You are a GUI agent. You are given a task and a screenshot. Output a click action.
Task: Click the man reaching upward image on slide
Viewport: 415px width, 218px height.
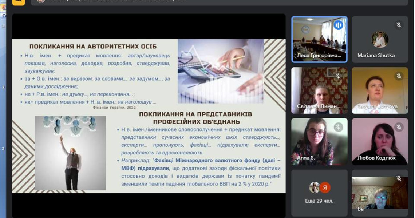70,153
